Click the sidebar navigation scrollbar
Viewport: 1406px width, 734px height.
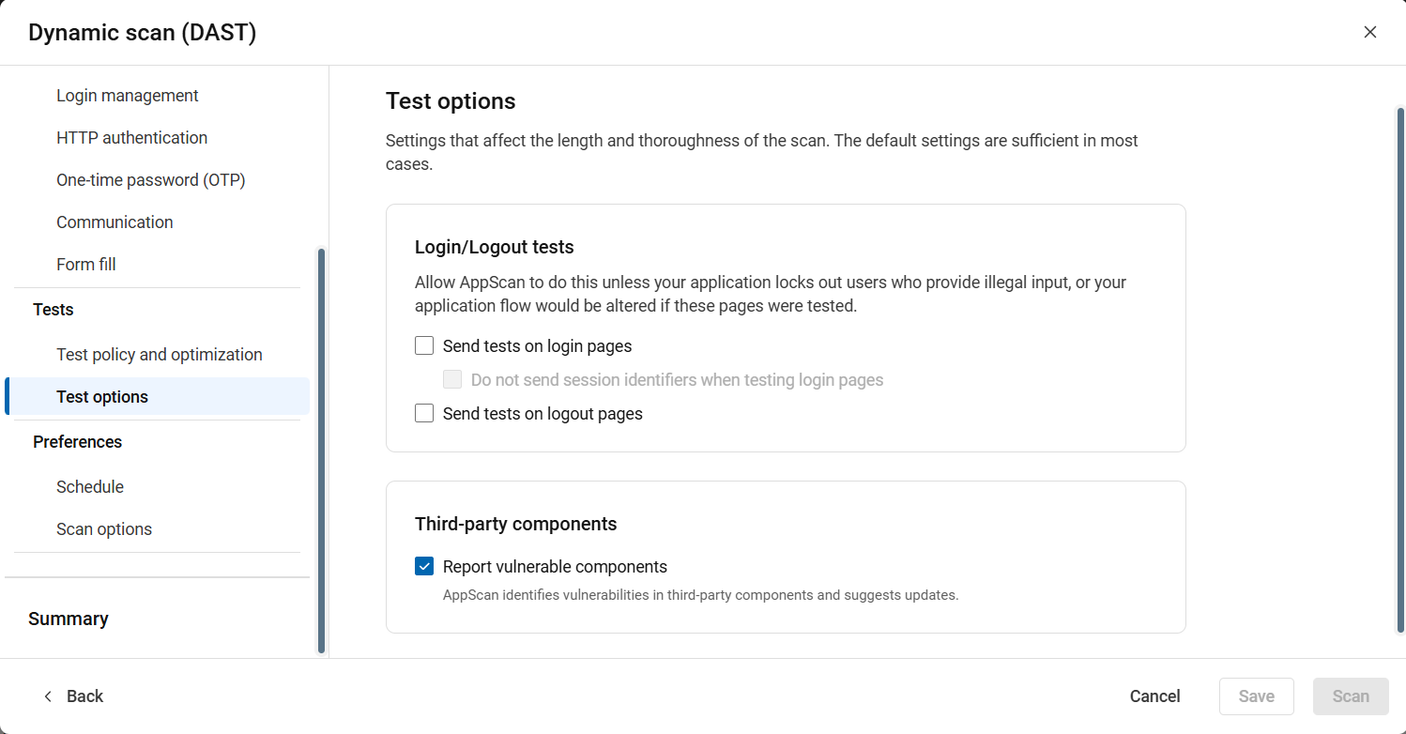click(321, 451)
